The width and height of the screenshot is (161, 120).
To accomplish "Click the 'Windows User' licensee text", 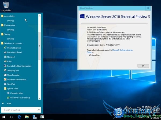I will 94,55.
